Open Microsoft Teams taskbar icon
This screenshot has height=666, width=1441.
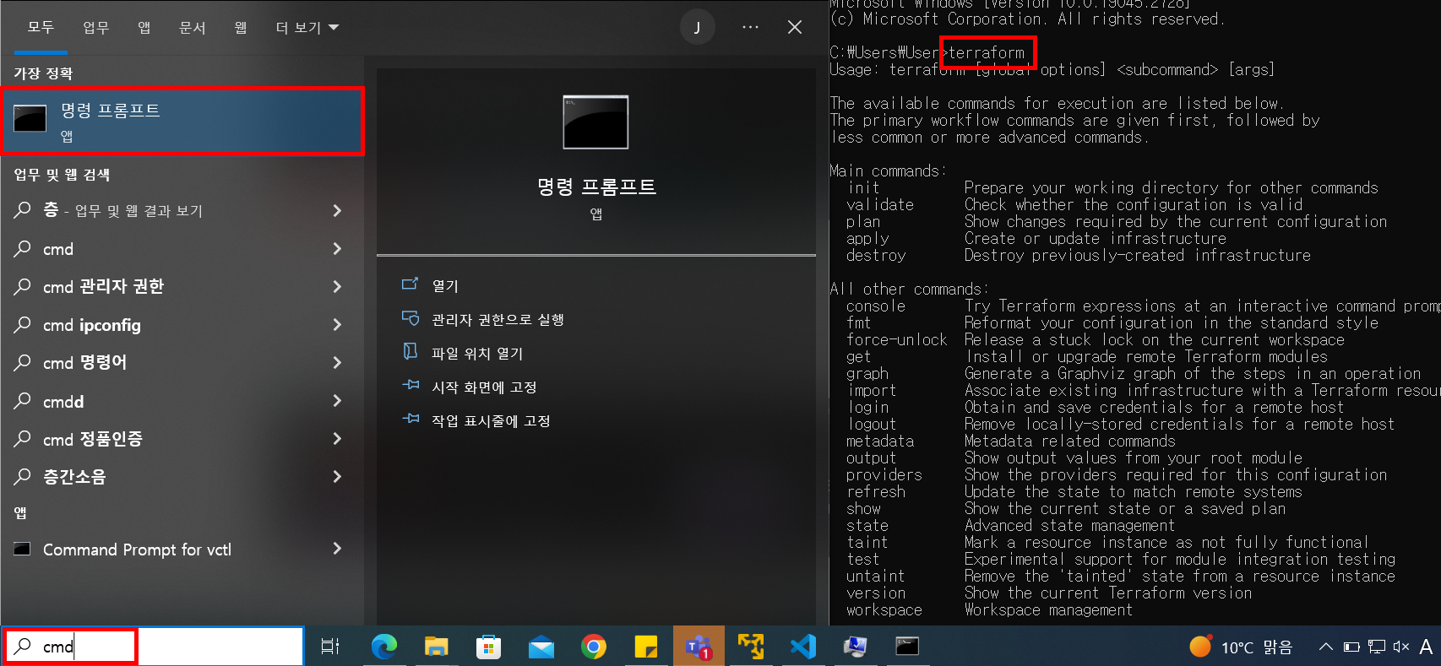699,647
